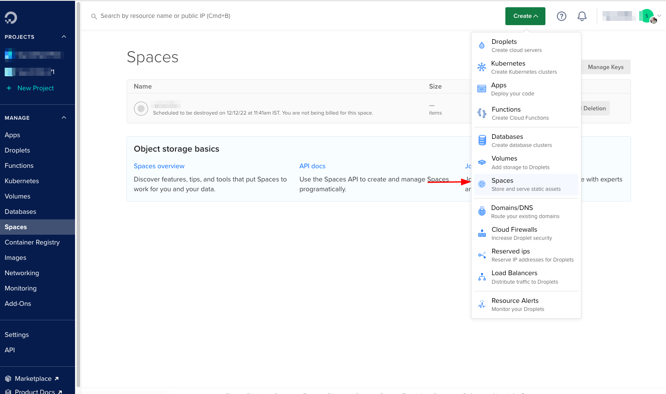Open Kubernetes in the sidebar
Screen dimensions: 666x394
(37, 181)
